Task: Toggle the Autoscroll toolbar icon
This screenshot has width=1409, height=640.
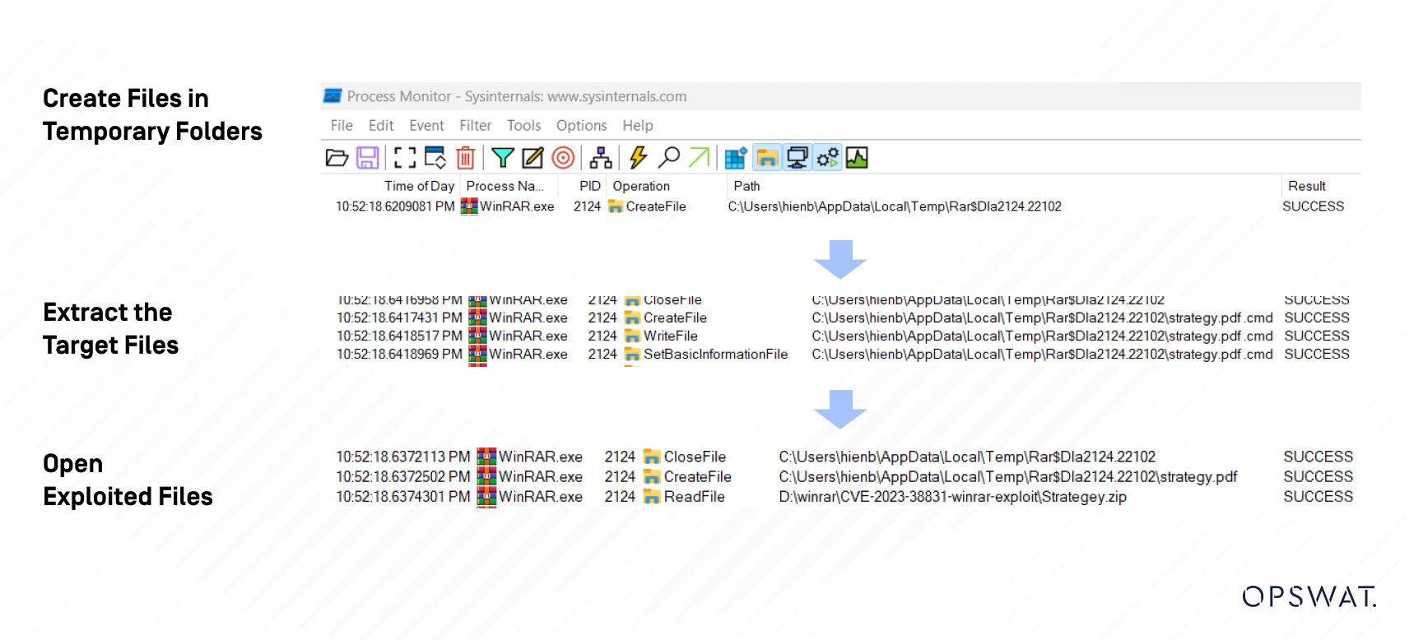Action: (435, 157)
